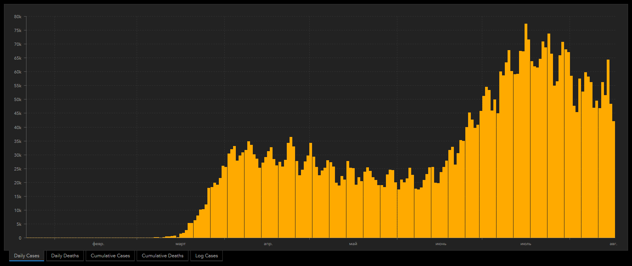The width and height of the screenshot is (632, 266).
Task: Select the Cumulative Deaths tab
Action: click(x=162, y=256)
